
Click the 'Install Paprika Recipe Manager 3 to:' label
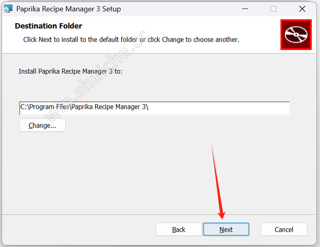pyautogui.click(x=71, y=72)
